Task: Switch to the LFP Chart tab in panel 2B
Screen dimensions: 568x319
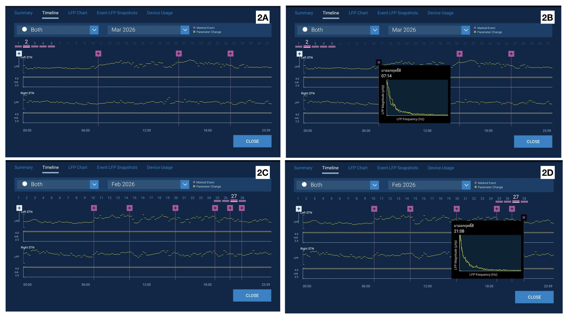Action: pyautogui.click(x=358, y=13)
